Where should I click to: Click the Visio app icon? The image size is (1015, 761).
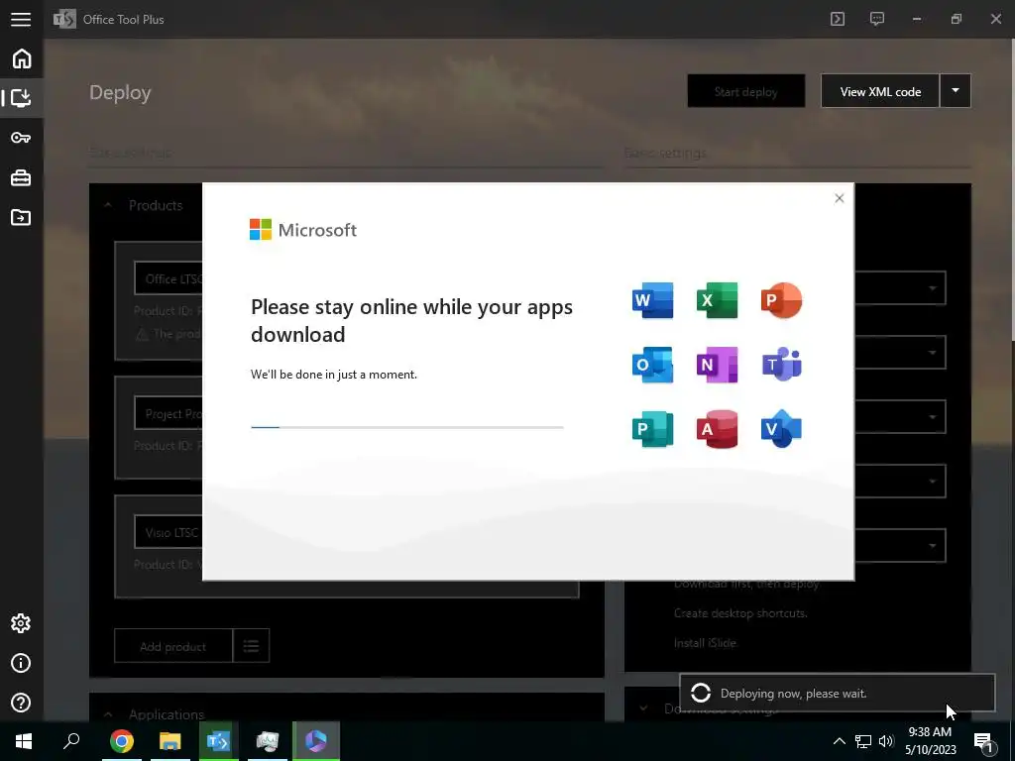pyautogui.click(x=781, y=429)
